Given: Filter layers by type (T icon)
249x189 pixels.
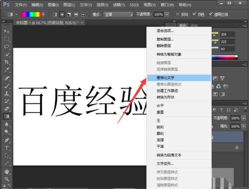Looking at the screenshot, I should pos(221,110).
